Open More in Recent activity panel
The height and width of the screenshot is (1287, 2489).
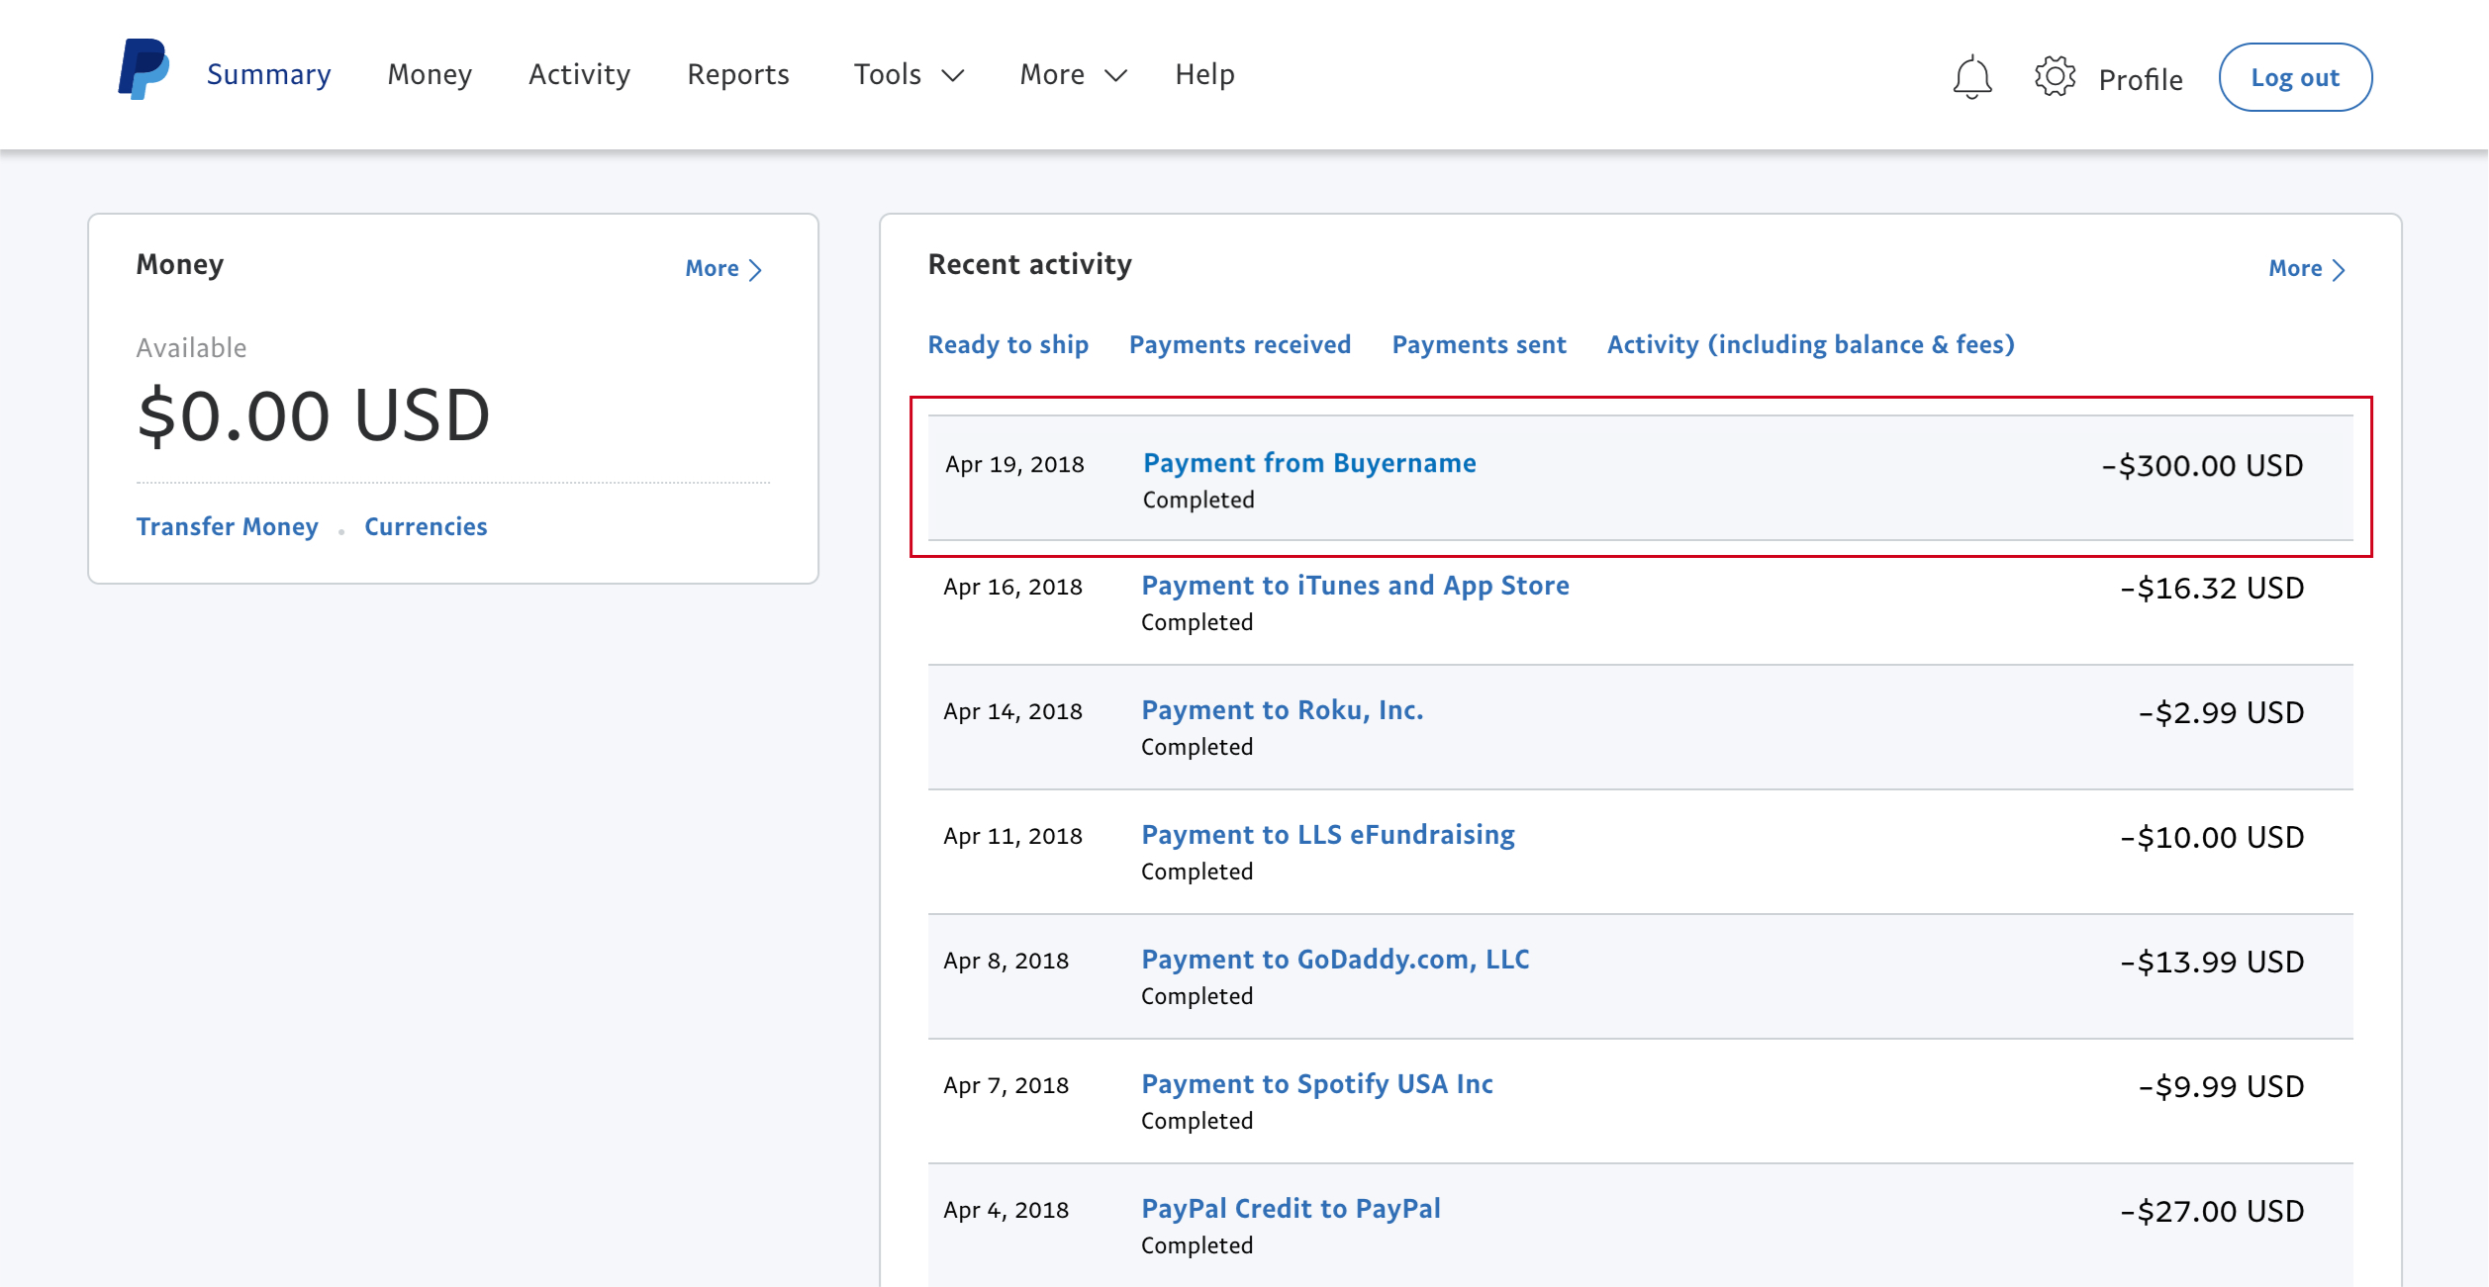tap(2307, 269)
